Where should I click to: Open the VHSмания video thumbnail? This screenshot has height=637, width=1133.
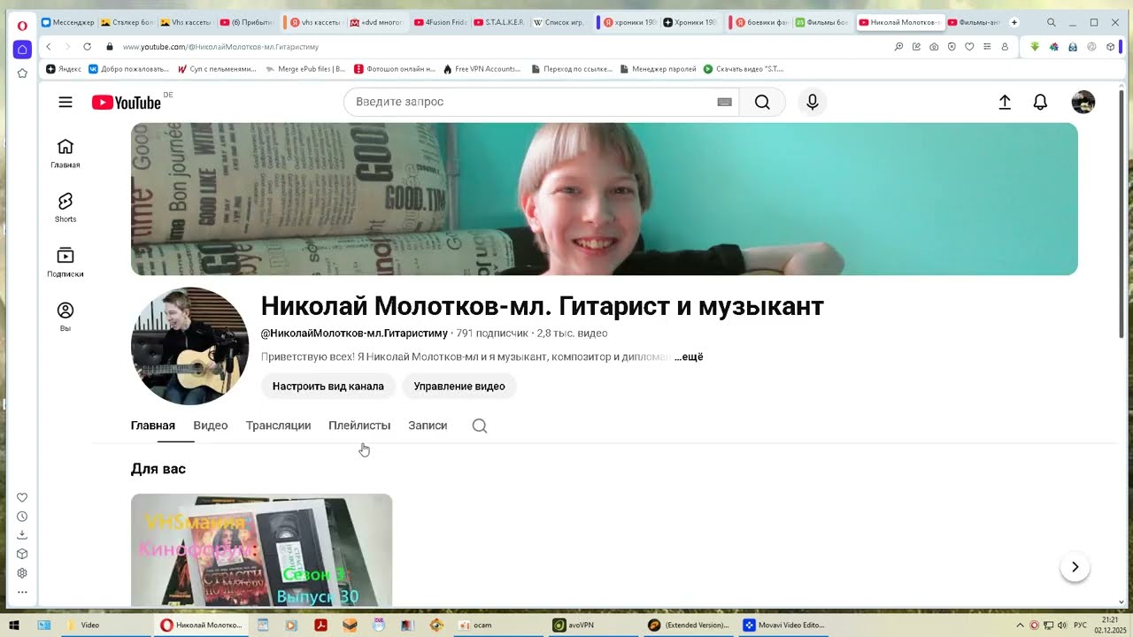pos(261,550)
